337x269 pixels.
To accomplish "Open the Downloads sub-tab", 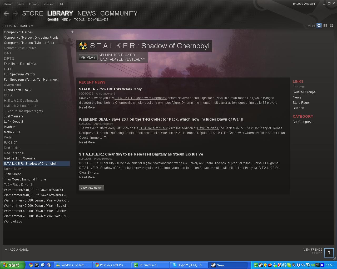I will (x=98, y=20).
